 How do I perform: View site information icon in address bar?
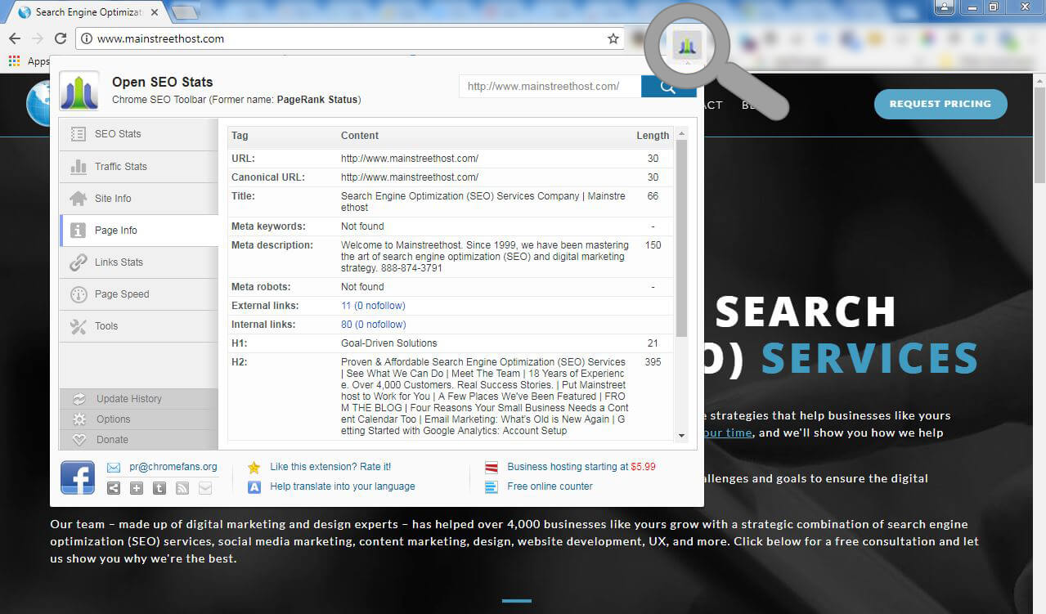[x=87, y=38]
